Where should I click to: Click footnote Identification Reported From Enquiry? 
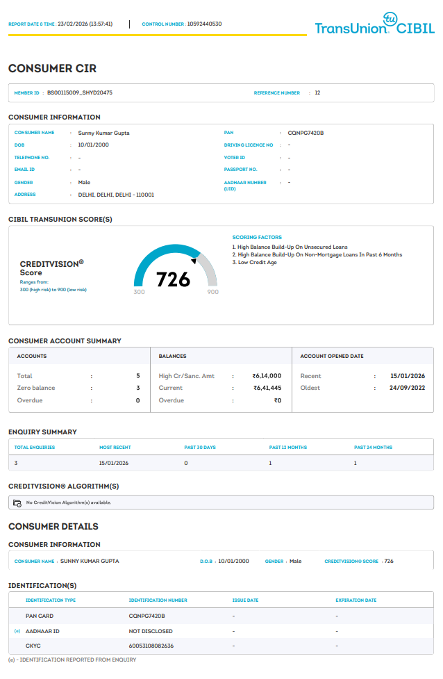[x=72, y=660]
